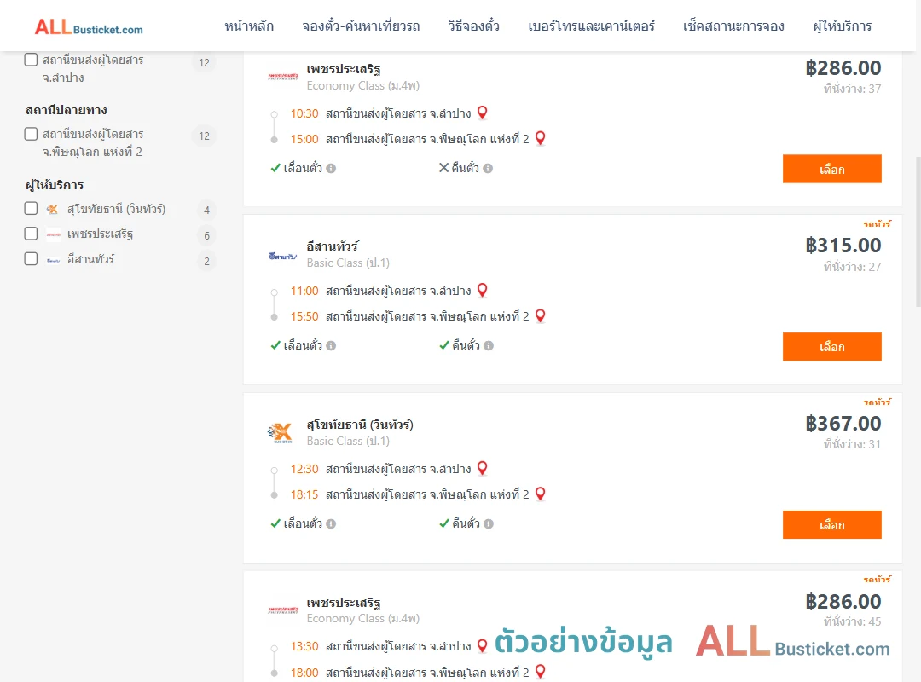The height and width of the screenshot is (682, 921).
Task: Show คืนตั๋ว info icon on ฿367.00 trip
Action: 489,524
